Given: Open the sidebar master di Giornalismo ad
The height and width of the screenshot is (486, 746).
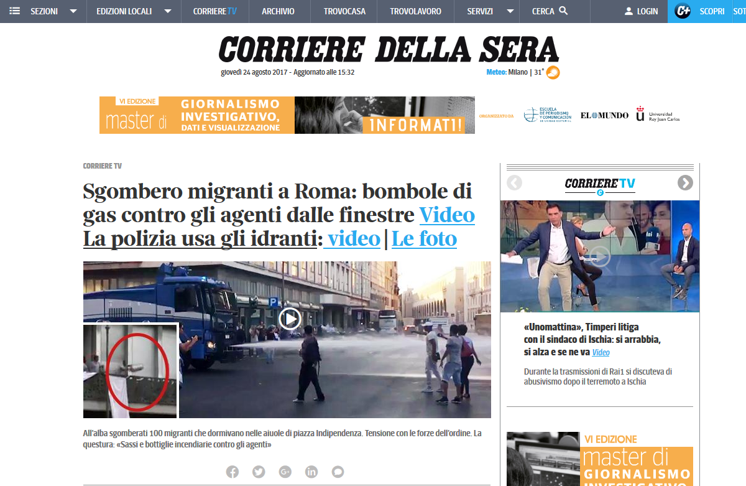Looking at the screenshot, I should (600, 459).
